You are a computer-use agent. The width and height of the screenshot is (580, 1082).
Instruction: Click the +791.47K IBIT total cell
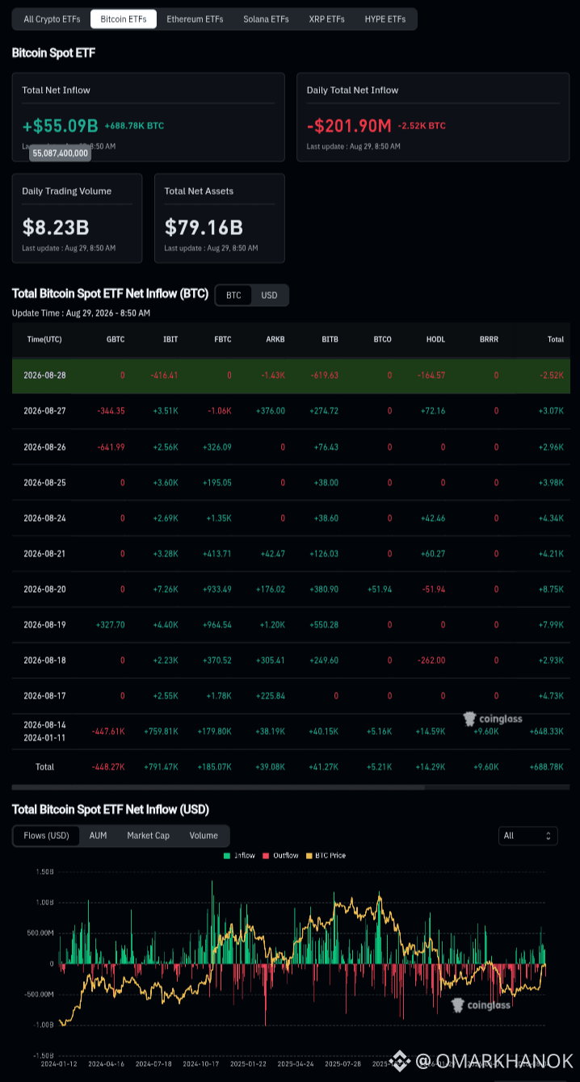tap(160, 766)
